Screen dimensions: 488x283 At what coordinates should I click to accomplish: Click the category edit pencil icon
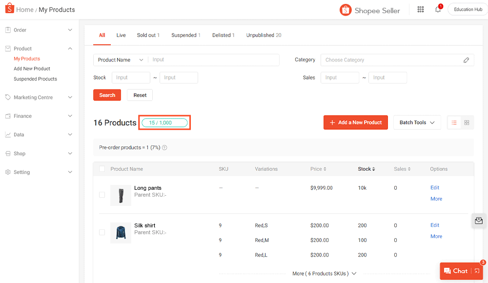(x=466, y=60)
